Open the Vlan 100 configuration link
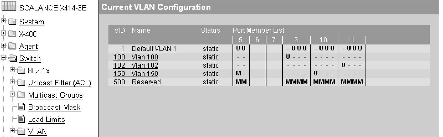This screenshot has width=443, height=137. pyautogui.click(x=136, y=57)
